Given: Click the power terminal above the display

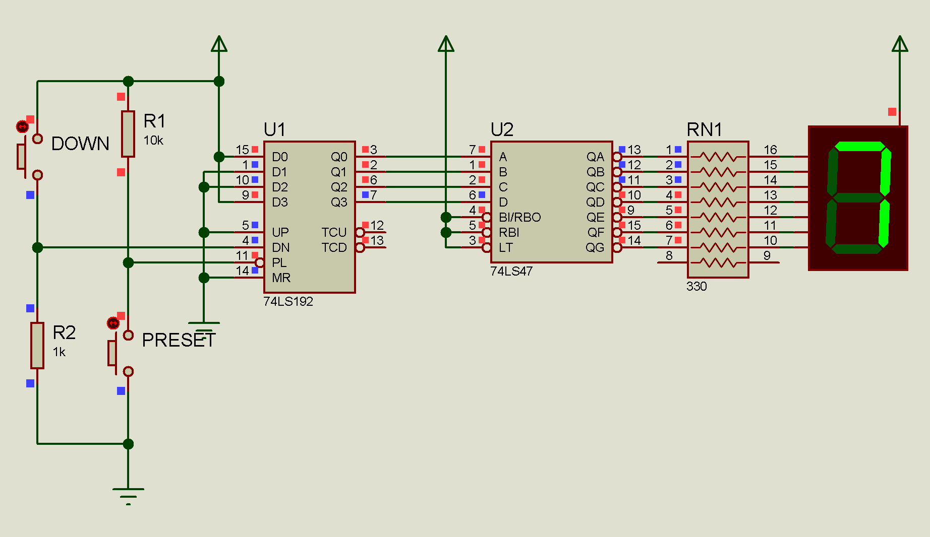Looking at the screenshot, I should coord(900,43).
